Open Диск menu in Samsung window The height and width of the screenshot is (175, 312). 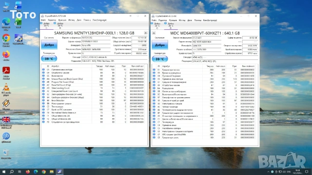coord(79,20)
